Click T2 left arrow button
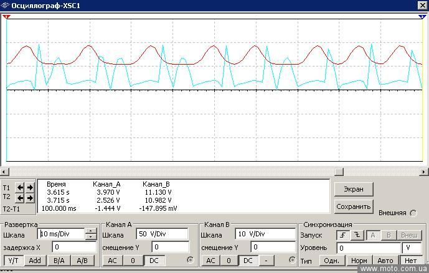Image resolution: width=429 pixels, height=273 pixels. (20, 198)
